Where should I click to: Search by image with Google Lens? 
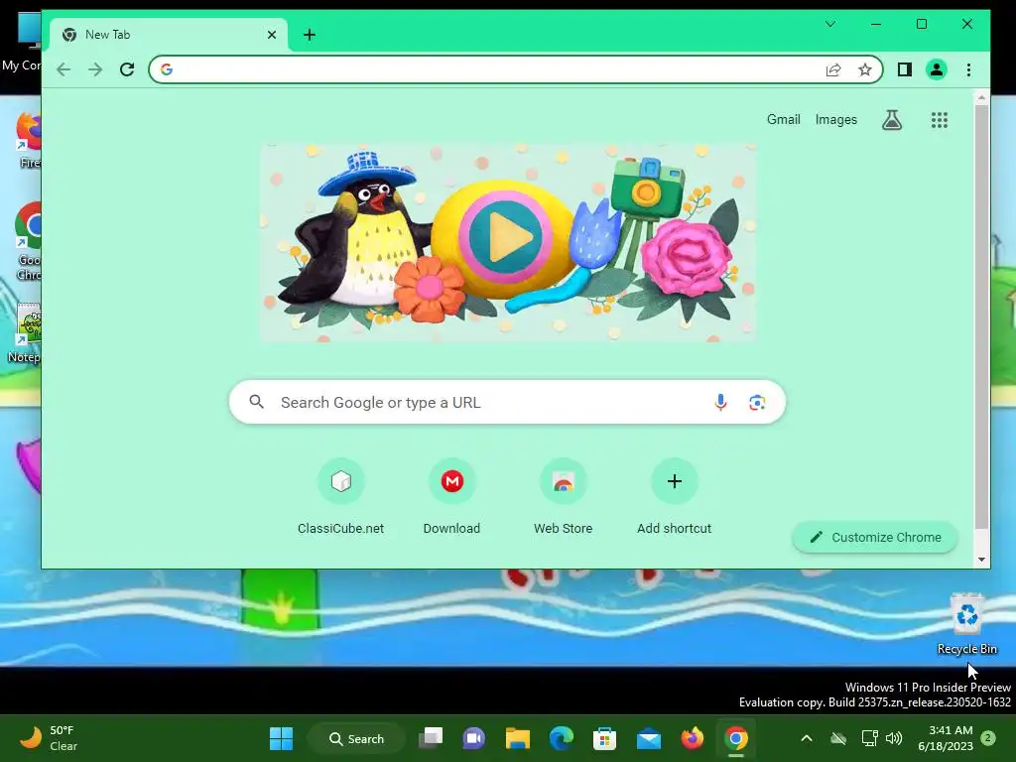point(757,403)
